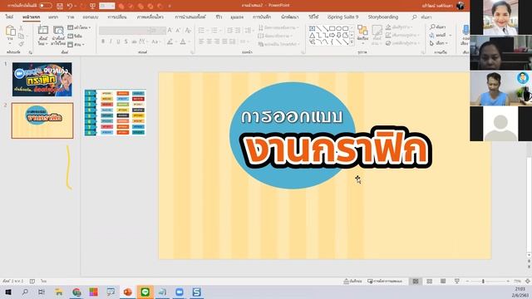The height and width of the screenshot is (299, 532).
Task: Click the Replace button in Editing group
Action: click(x=440, y=35)
